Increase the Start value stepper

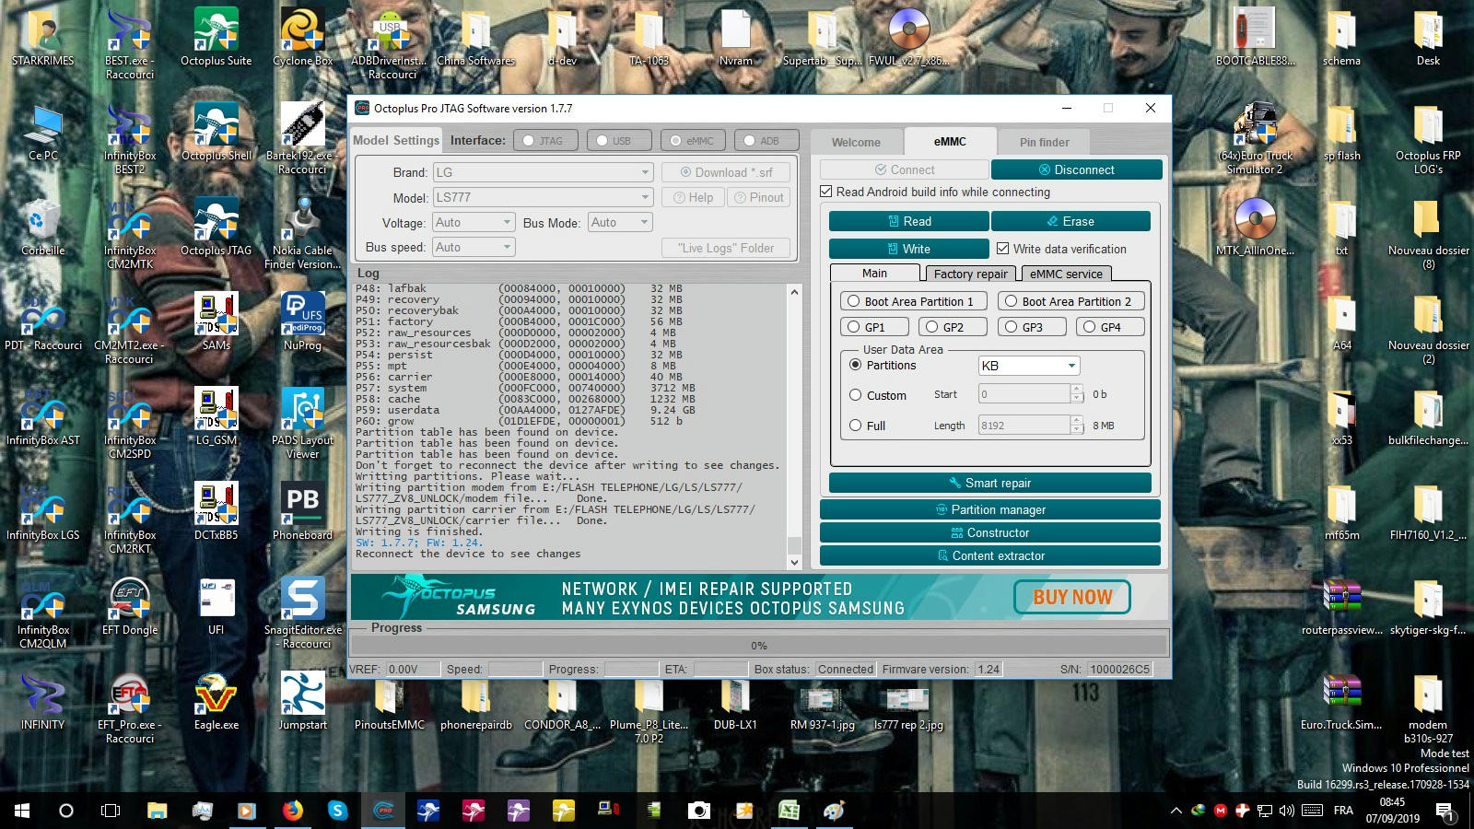[x=1077, y=390]
